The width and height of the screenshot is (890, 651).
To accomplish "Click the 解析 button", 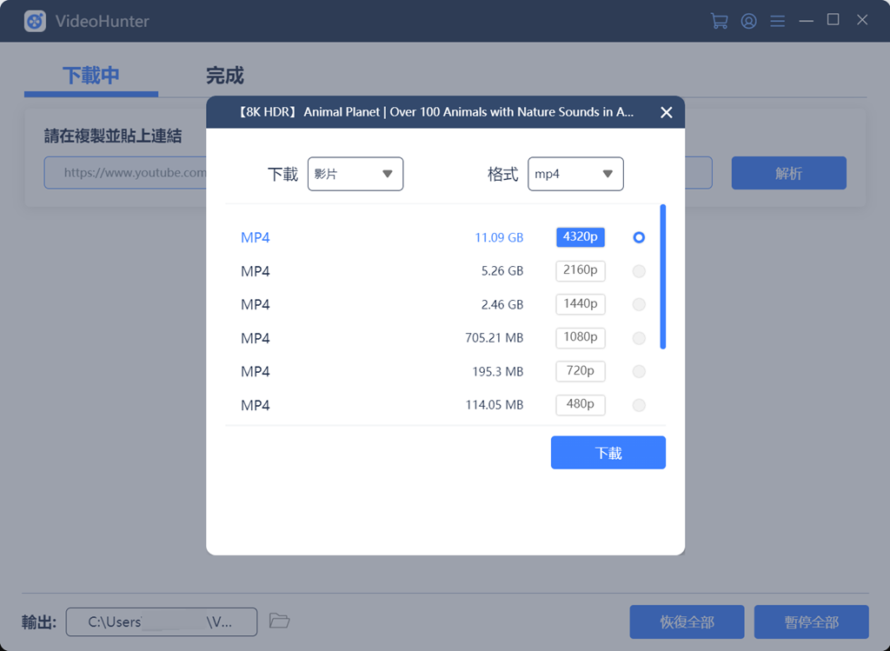I will [788, 173].
